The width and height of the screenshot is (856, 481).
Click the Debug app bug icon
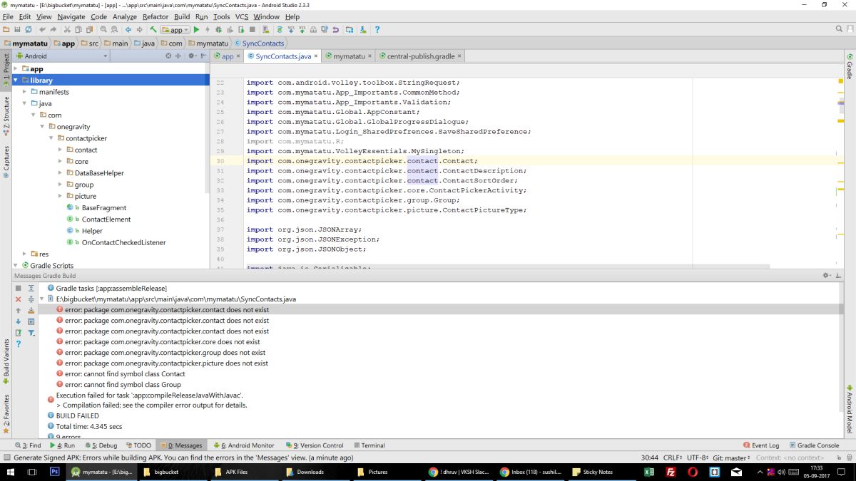click(x=218, y=30)
